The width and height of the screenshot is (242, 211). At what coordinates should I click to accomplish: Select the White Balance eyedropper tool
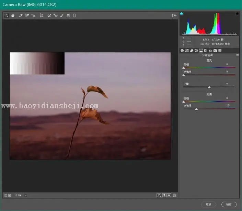[x=21, y=15]
